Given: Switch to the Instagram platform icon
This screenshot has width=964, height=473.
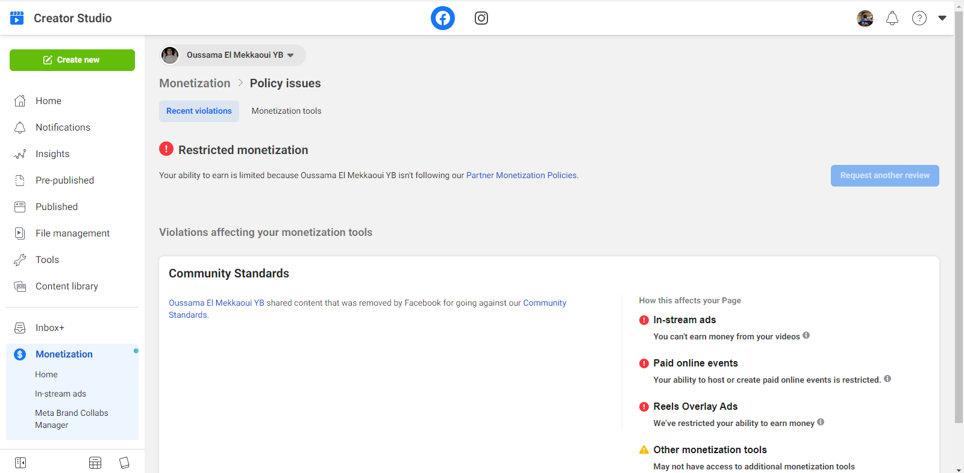Looking at the screenshot, I should coord(481,18).
